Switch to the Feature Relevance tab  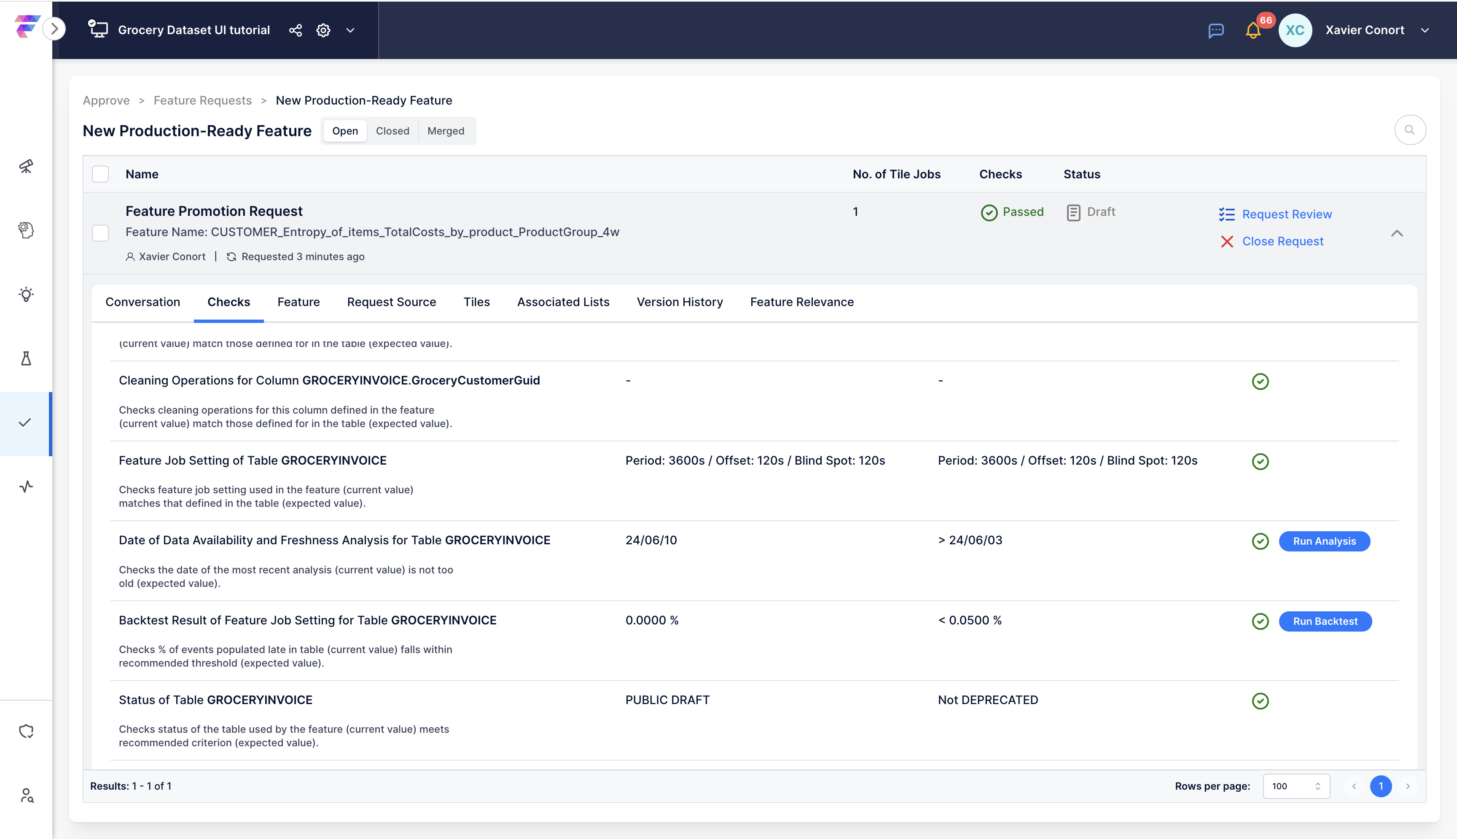(801, 302)
